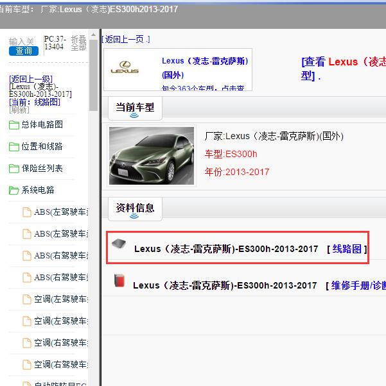Select the 当前车型 tab
The image size is (386, 386).
tap(135, 108)
